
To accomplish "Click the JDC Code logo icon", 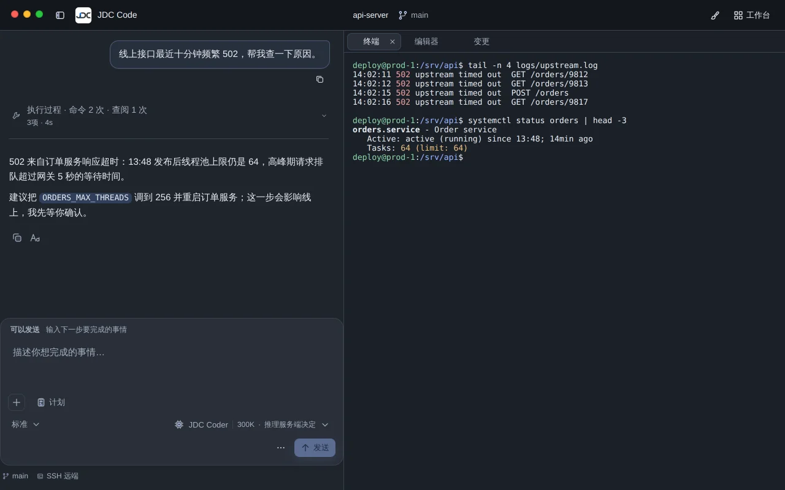I will [83, 15].
